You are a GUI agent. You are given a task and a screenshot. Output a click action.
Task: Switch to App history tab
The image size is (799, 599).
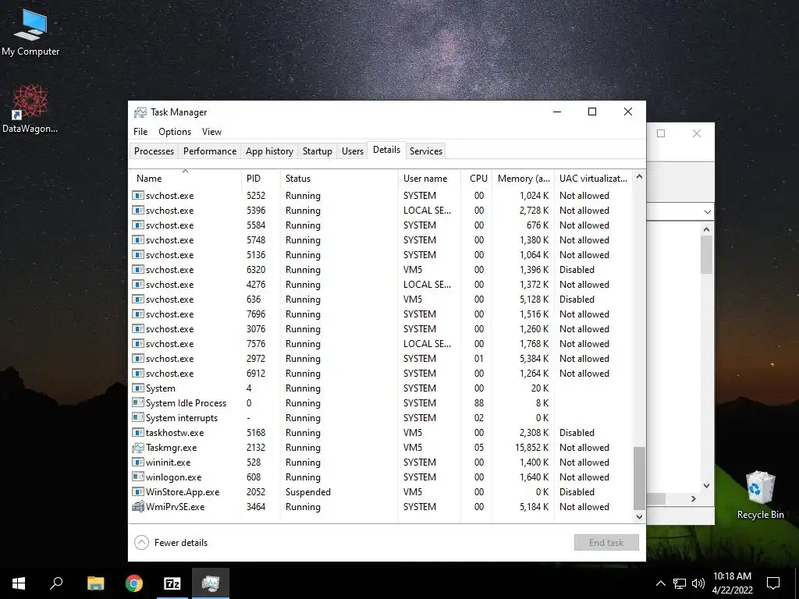tap(269, 151)
